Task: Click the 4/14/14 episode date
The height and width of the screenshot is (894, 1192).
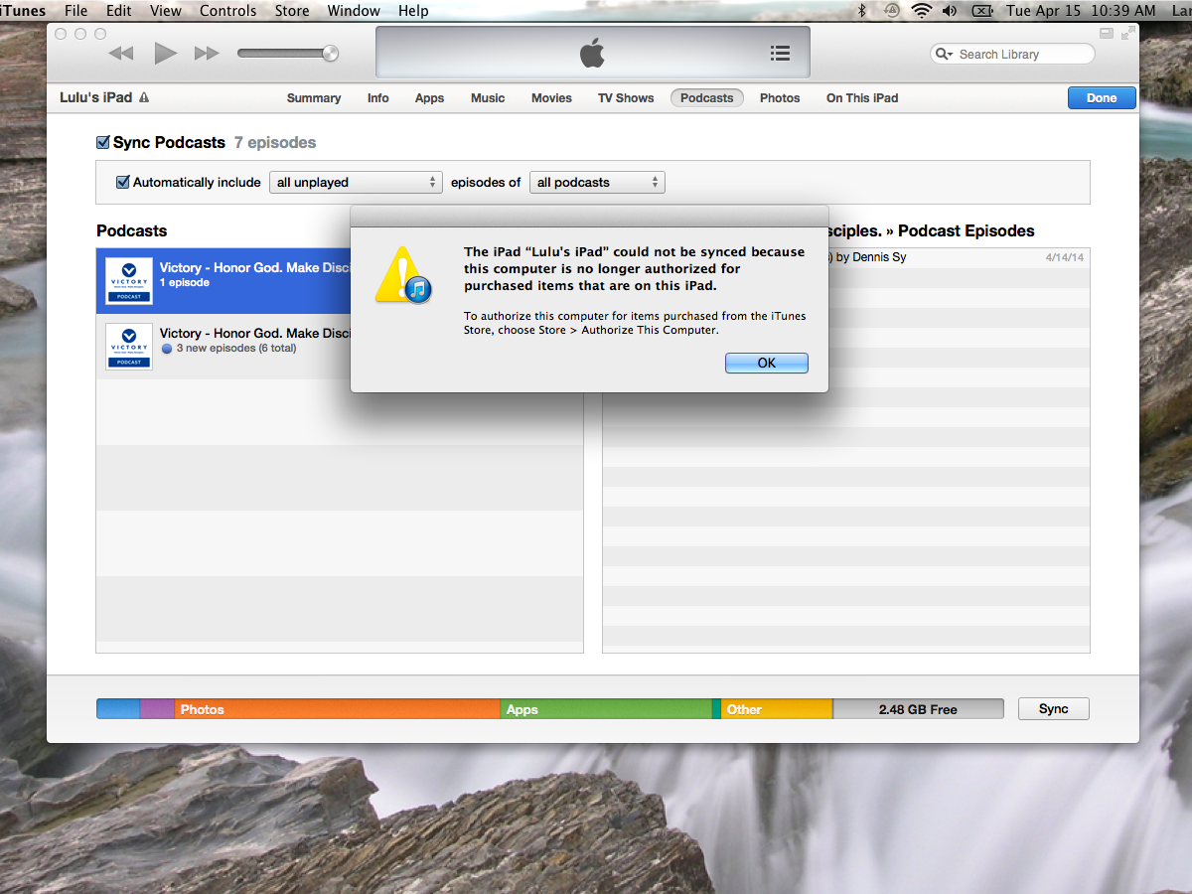Action: coord(1065,257)
